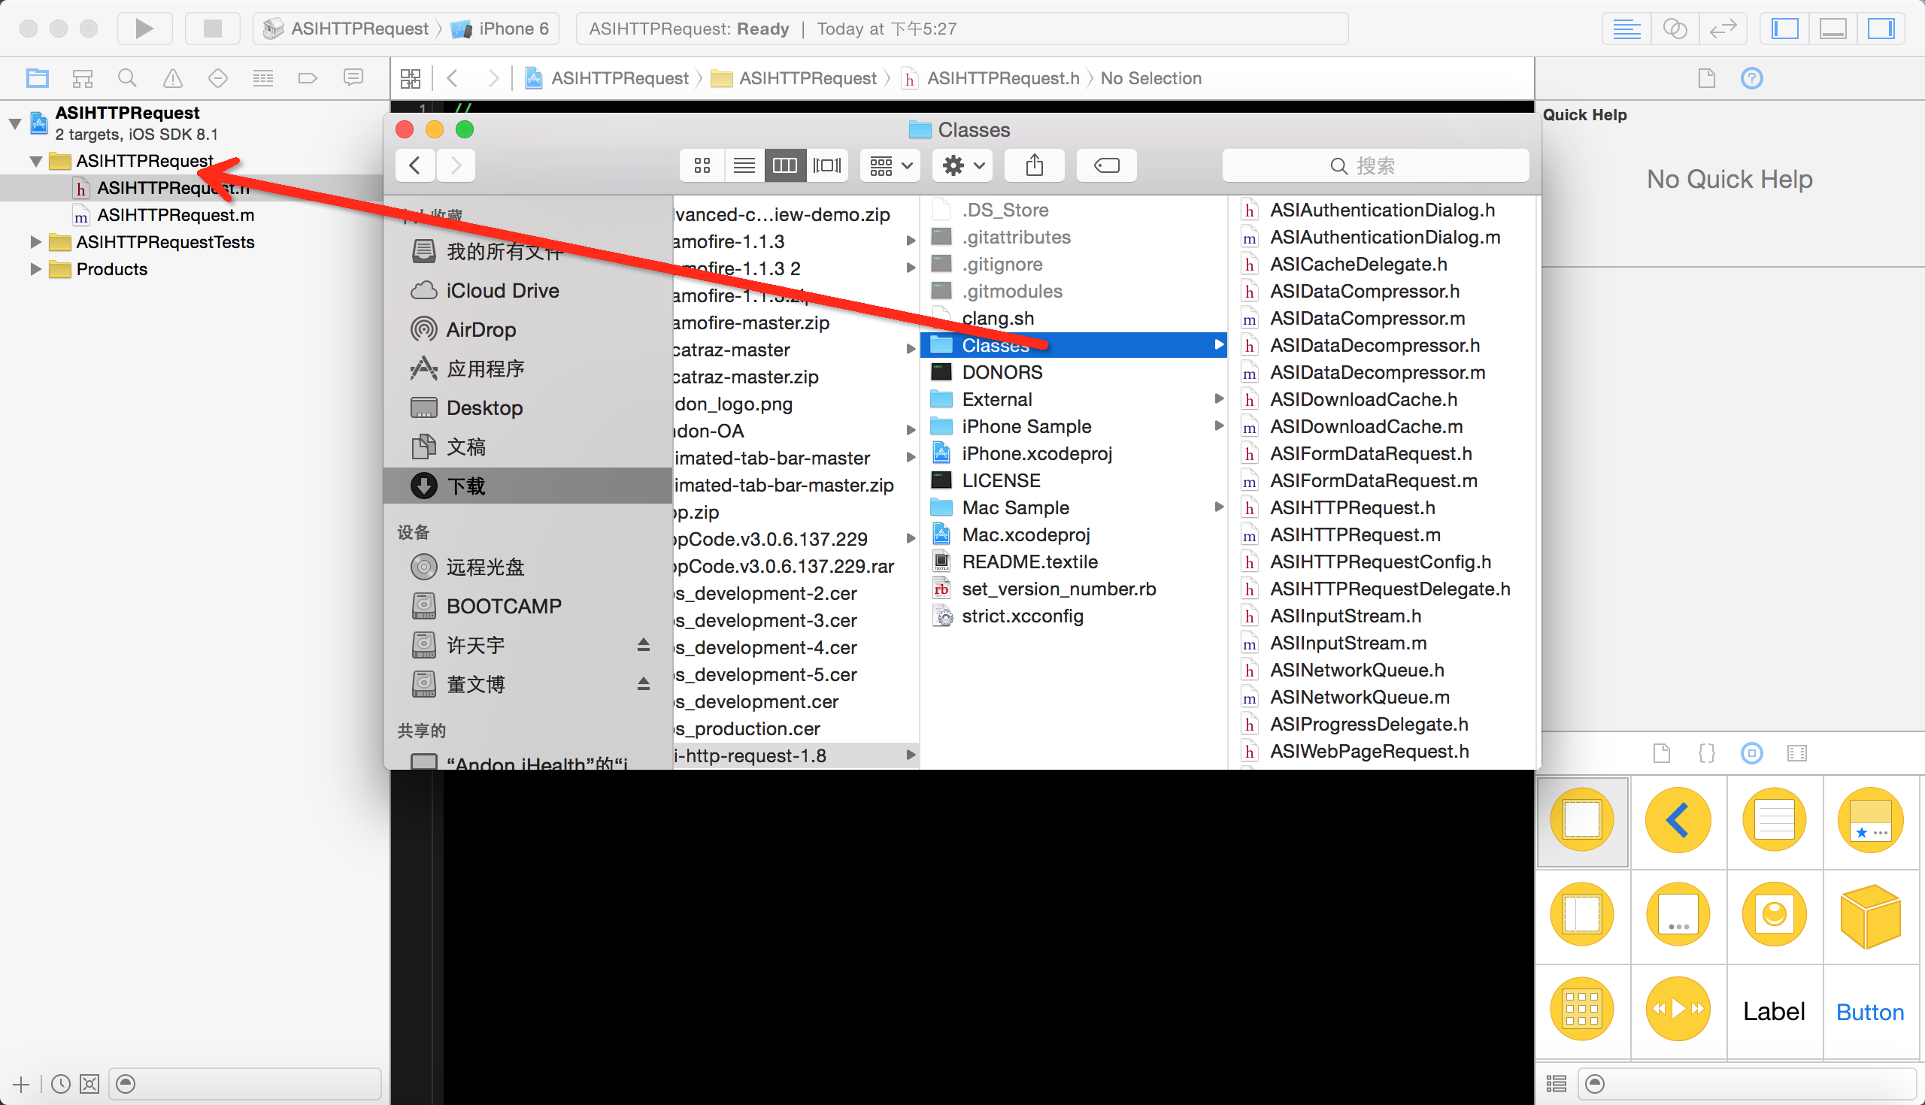Open the Debug navigator tab
This screenshot has width=1925, height=1105.
click(262, 77)
